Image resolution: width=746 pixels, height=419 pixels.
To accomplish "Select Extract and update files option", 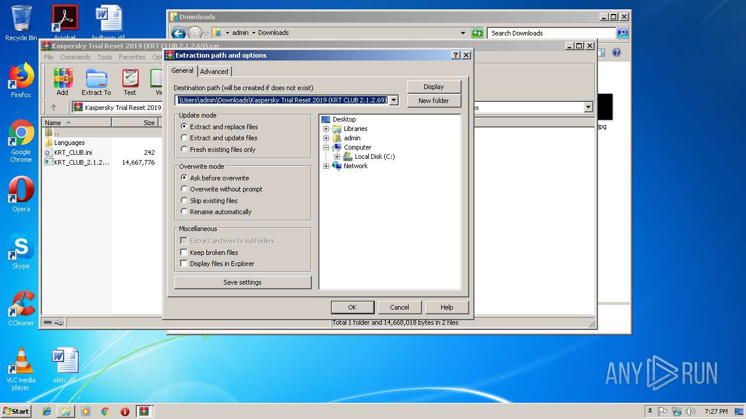I will pyautogui.click(x=219, y=138).
